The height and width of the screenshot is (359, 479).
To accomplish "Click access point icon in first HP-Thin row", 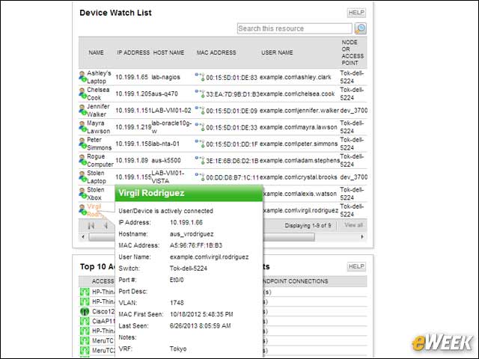I will (x=85, y=292).
